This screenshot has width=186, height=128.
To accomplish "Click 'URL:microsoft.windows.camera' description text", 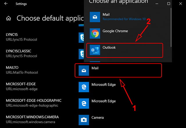I will click(31, 122).
